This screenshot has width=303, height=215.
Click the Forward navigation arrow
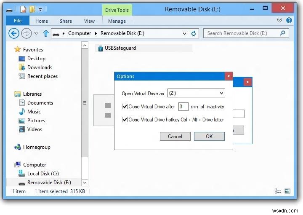click(x=26, y=33)
